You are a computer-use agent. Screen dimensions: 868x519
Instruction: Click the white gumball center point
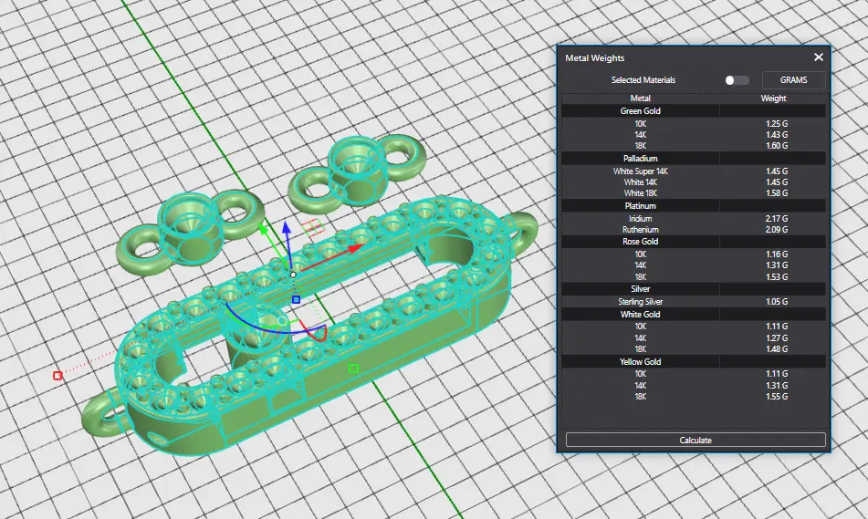coord(293,274)
